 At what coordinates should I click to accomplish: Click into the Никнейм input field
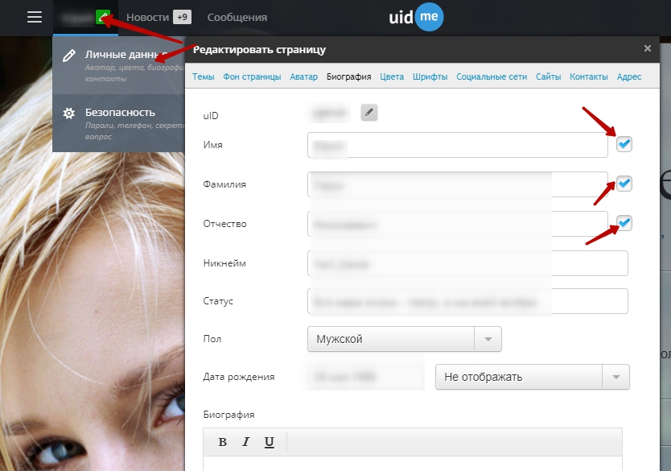[x=467, y=263]
